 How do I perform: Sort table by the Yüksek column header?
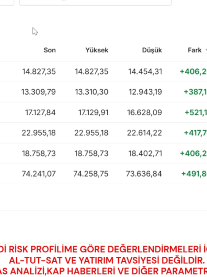[x=97, y=50]
